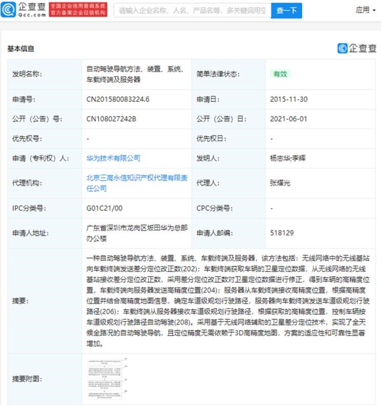Open the 华为技术有限公司 applicant link
This screenshot has width=381, height=405.
[x=113, y=158]
